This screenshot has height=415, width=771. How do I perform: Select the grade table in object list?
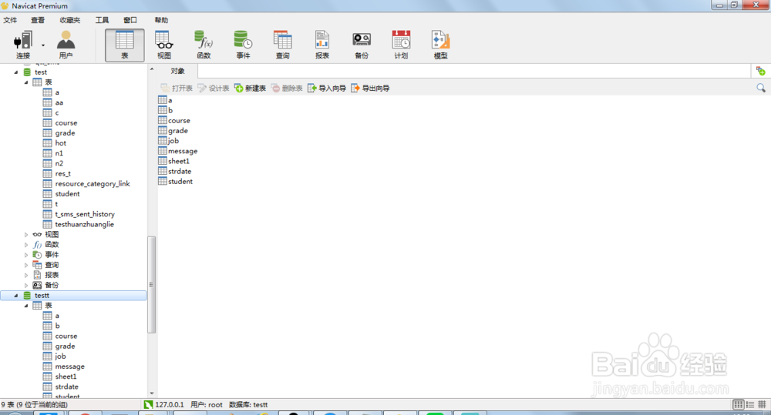[x=173, y=131]
